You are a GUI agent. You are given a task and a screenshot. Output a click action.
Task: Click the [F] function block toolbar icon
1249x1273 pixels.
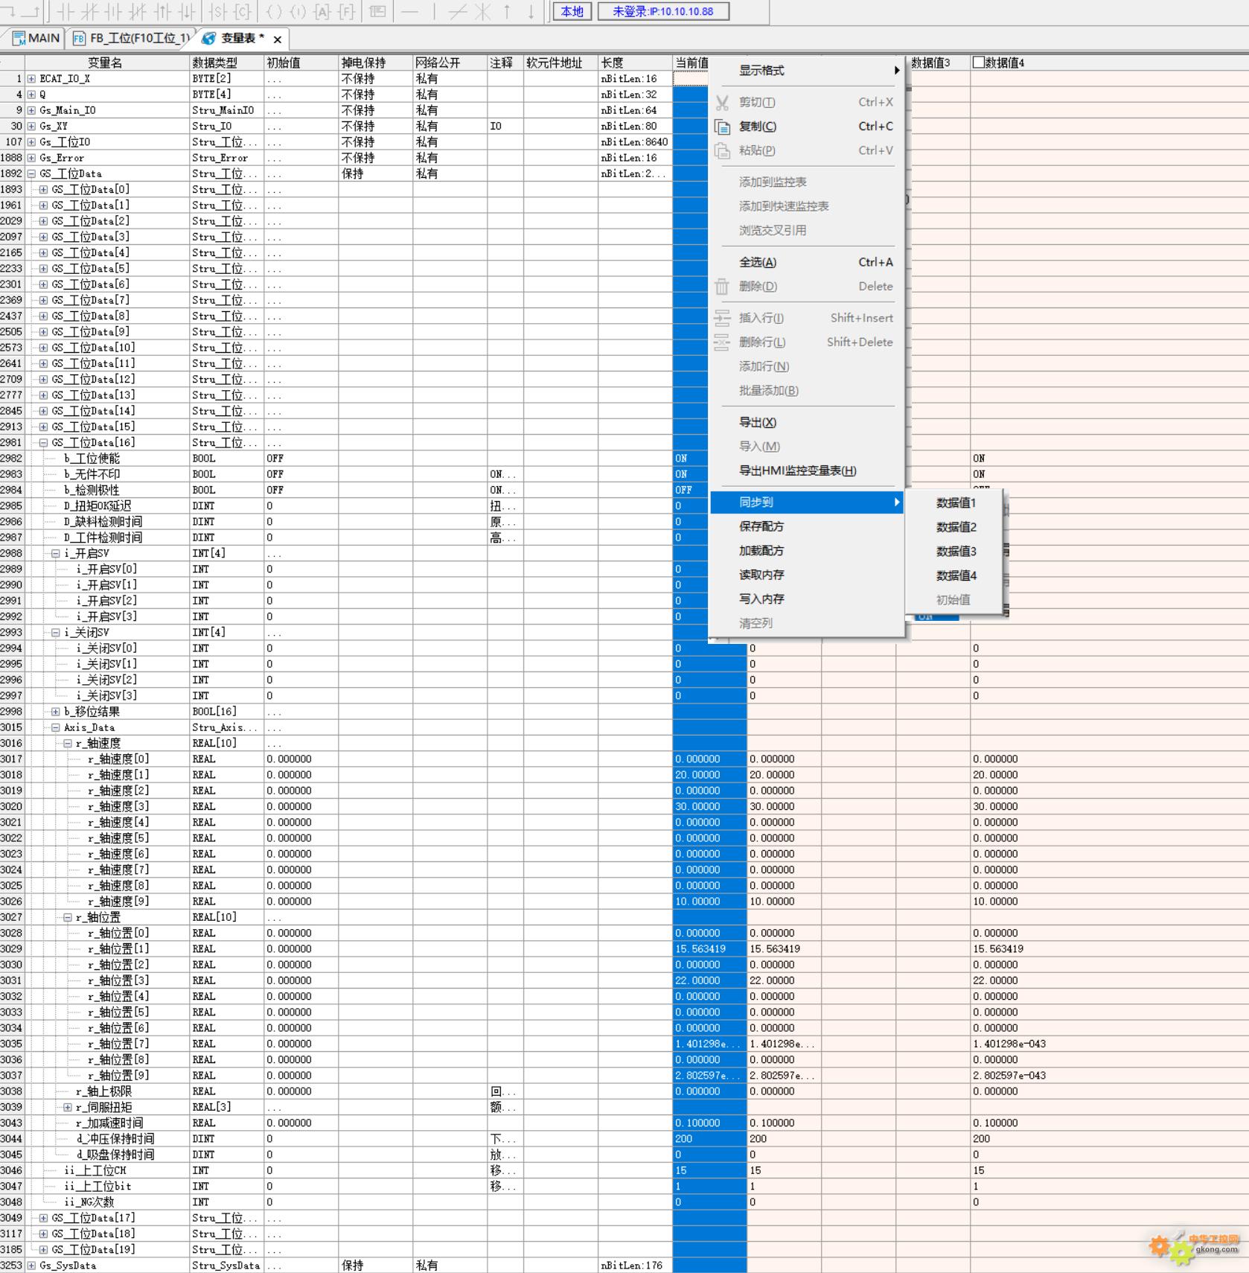(346, 11)
